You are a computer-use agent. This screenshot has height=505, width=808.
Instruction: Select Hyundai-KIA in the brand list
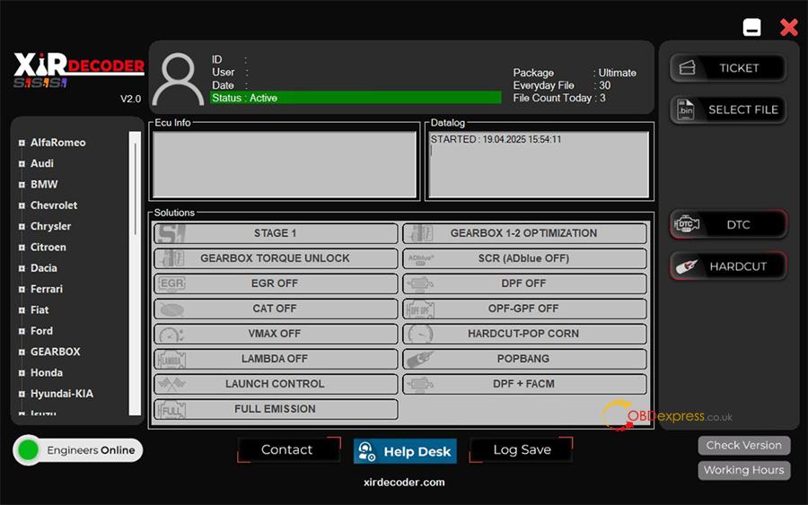[x=62, y=394]
